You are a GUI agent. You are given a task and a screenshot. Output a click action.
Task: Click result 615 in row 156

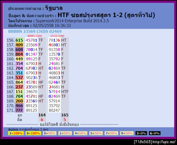19,40
